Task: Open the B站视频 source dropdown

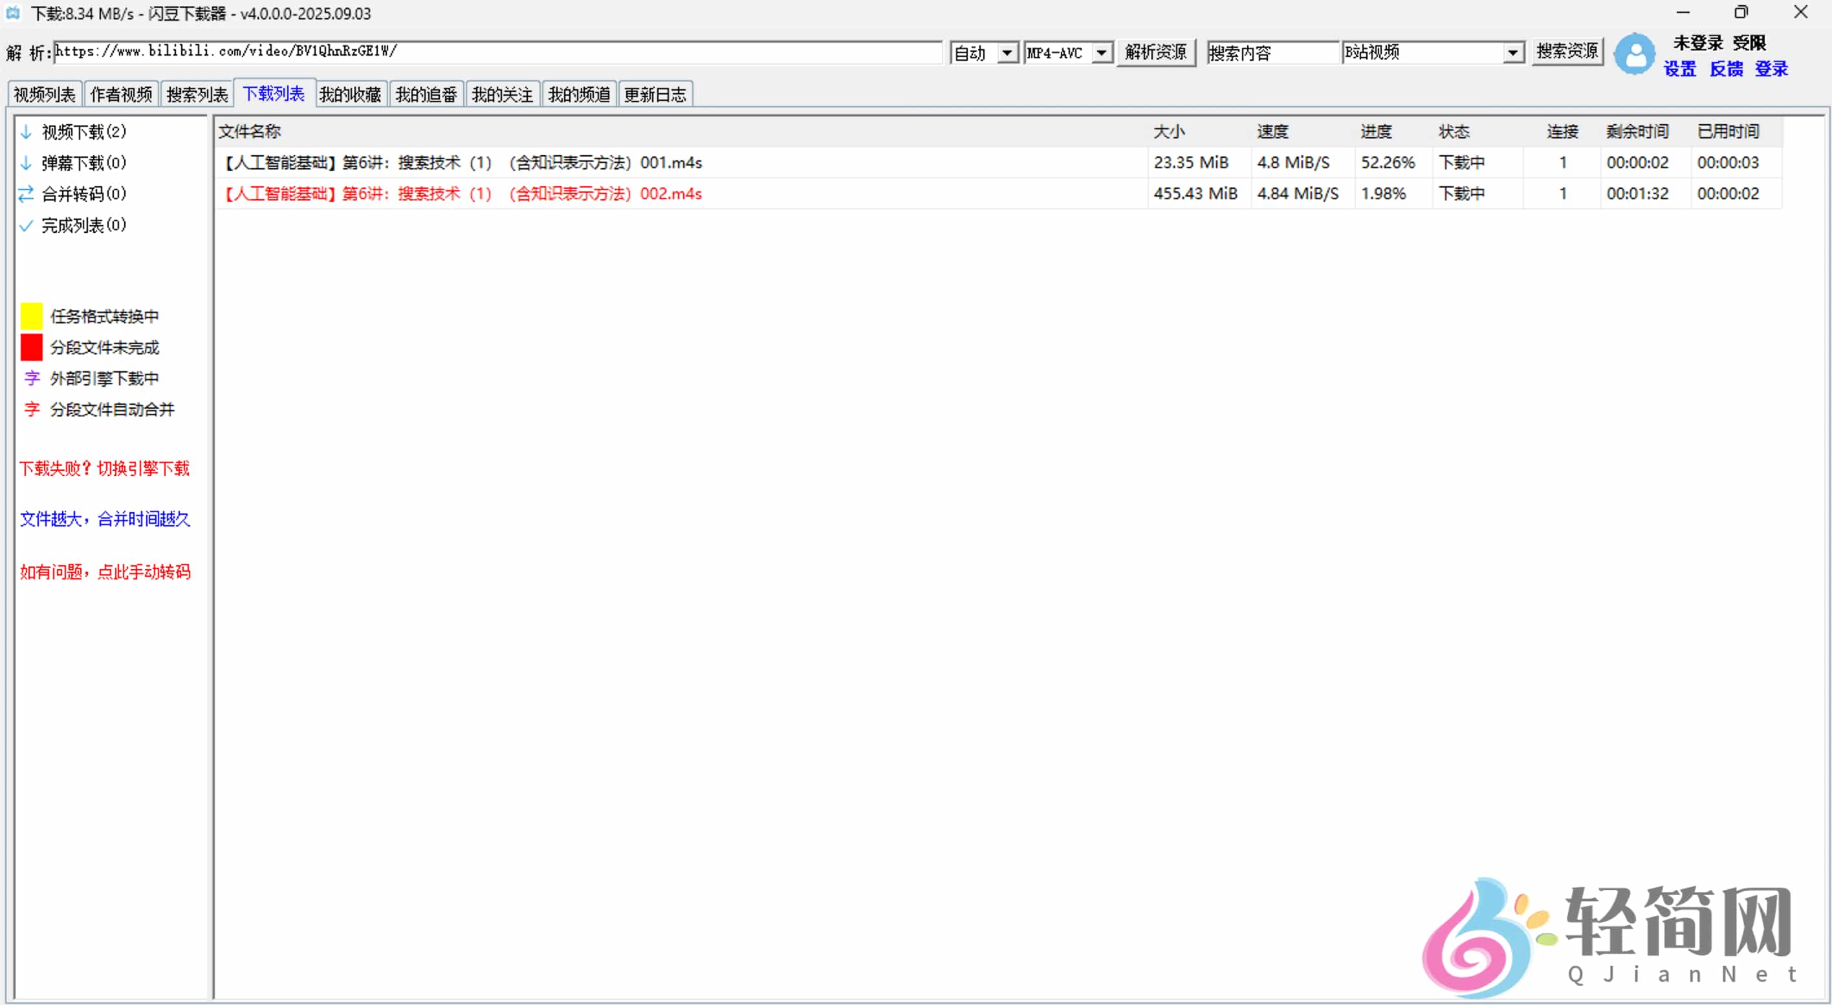Action: click(1512, 52)
